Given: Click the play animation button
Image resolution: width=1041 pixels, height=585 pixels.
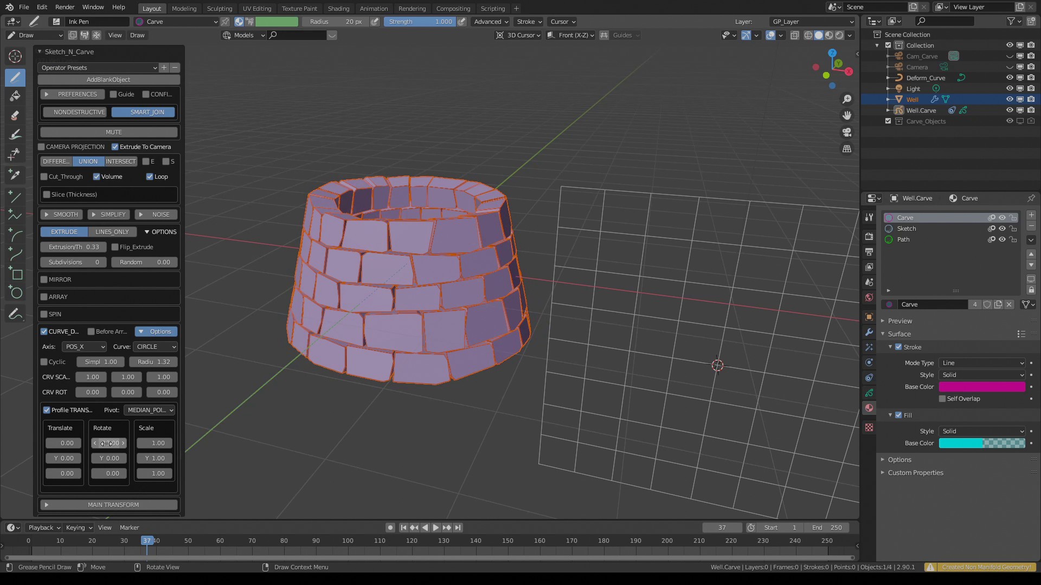Looking at the screenshot, I should (435, 528).
